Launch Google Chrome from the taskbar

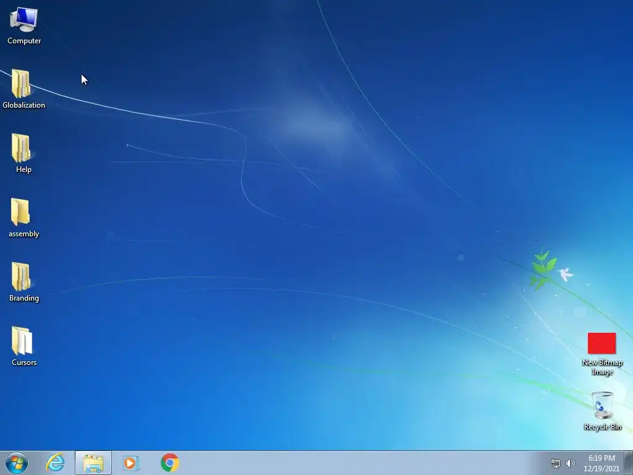[169, 463]
